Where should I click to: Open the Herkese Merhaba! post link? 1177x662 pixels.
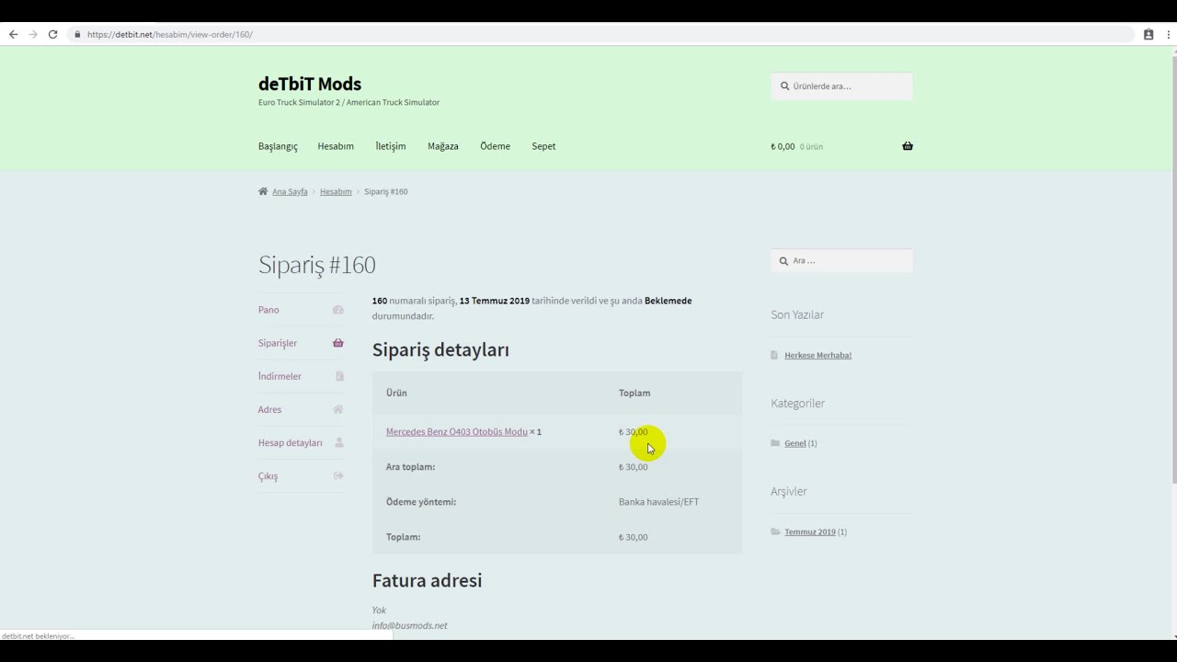point(817,355)
